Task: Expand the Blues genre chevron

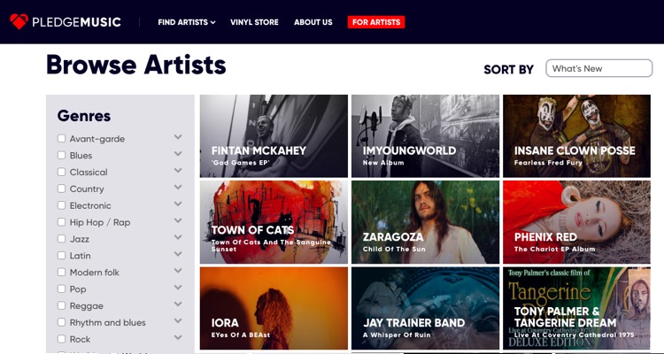Action: (x=178, y=154)
